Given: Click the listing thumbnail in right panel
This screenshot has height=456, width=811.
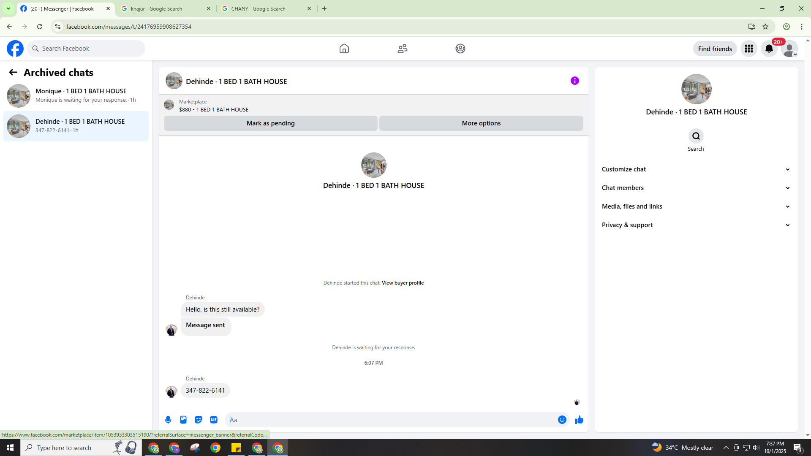Looking at the screenshot, I should click(696, 89).
